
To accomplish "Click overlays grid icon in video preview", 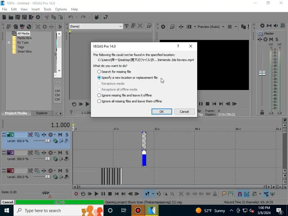I will pyautogui.click(x=230, y=27).
